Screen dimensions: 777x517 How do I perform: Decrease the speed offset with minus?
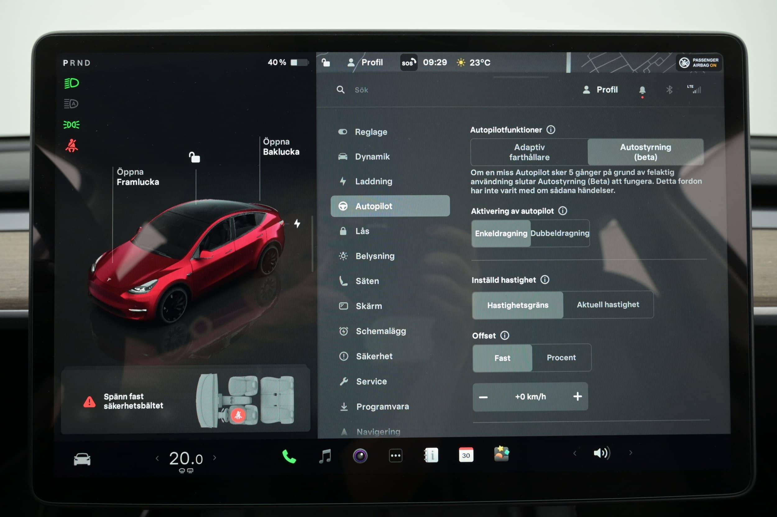[483, 397]
